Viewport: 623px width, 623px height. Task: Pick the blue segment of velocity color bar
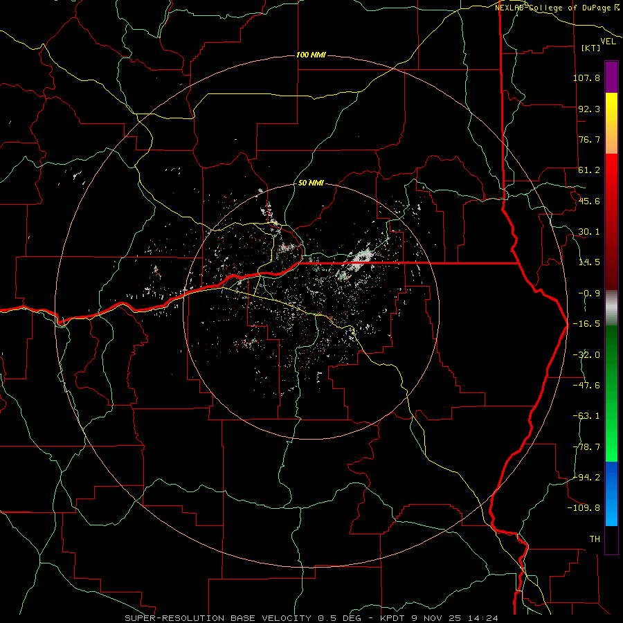coord(611,494)
